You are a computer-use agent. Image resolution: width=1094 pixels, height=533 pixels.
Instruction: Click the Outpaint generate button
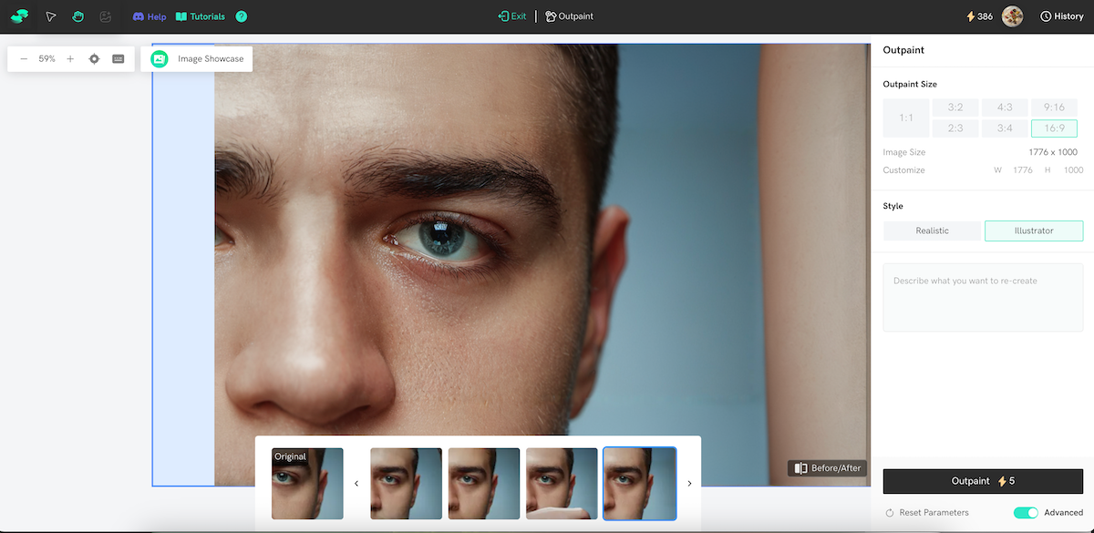(x=983, y=481)
